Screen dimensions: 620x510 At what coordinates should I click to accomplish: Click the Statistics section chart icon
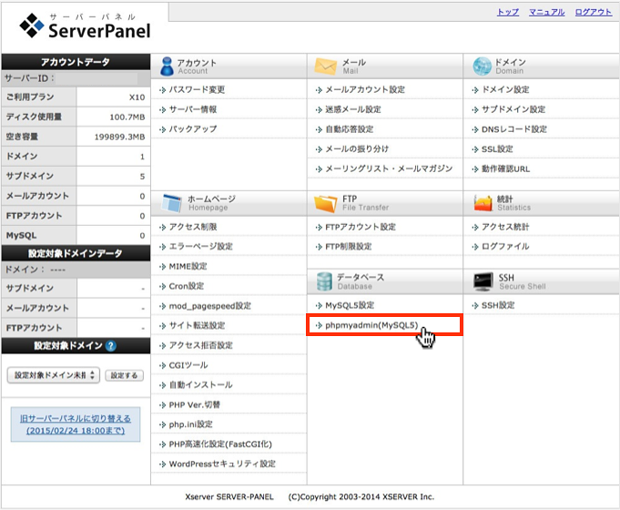(x=483, y=203)
